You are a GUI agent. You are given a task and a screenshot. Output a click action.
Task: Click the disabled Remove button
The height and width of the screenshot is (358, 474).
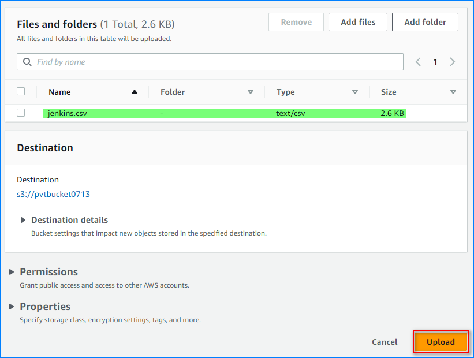(x=296, y=22)
